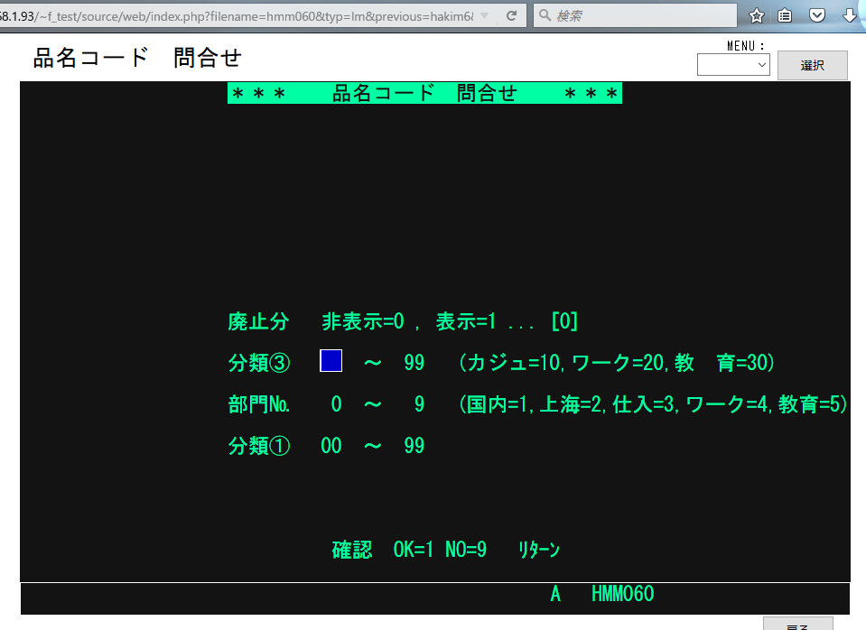
Task: Click the blue 分類③ start input box
Action: pos(331,362)
